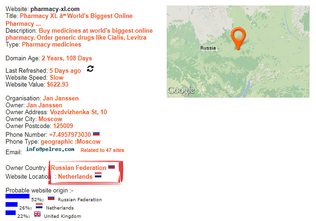
Task: Click the phone type 'geographic :Moscow'
Action: tap(70, 142)
